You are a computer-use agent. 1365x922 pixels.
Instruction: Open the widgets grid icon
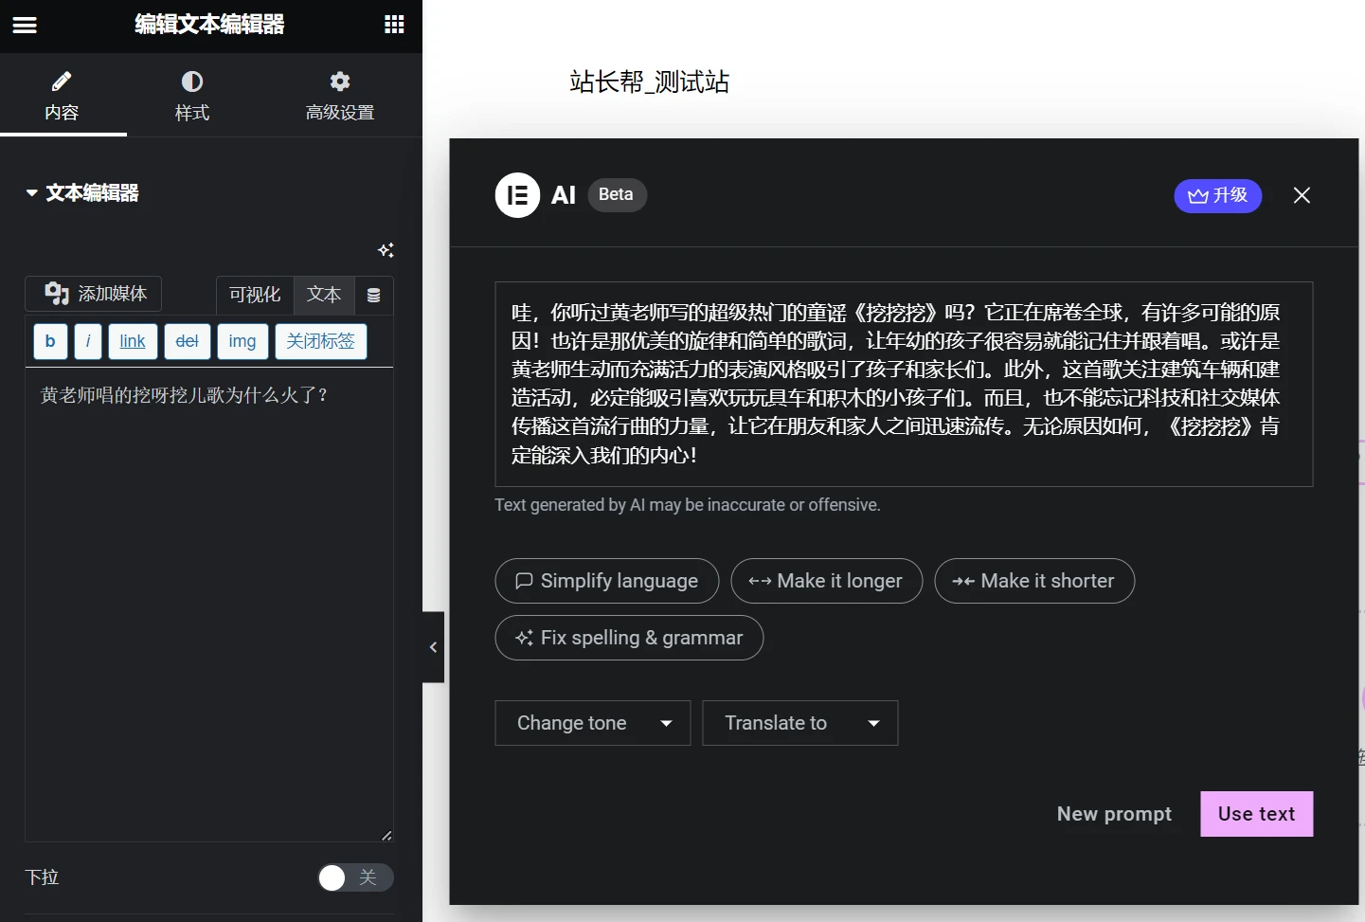(394, 25)
